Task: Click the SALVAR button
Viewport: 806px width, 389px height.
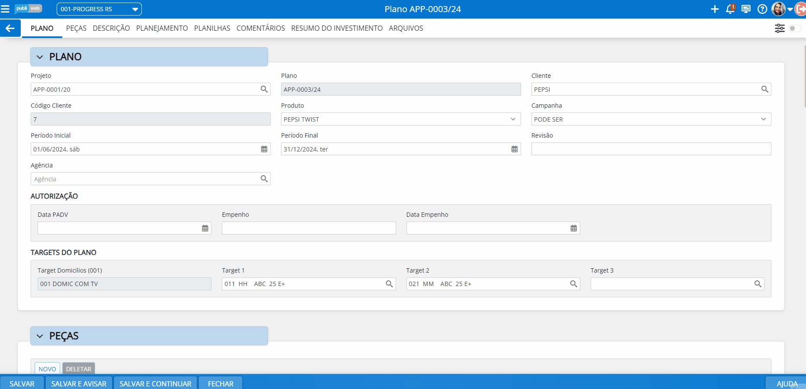Action: tap(22, 383)
